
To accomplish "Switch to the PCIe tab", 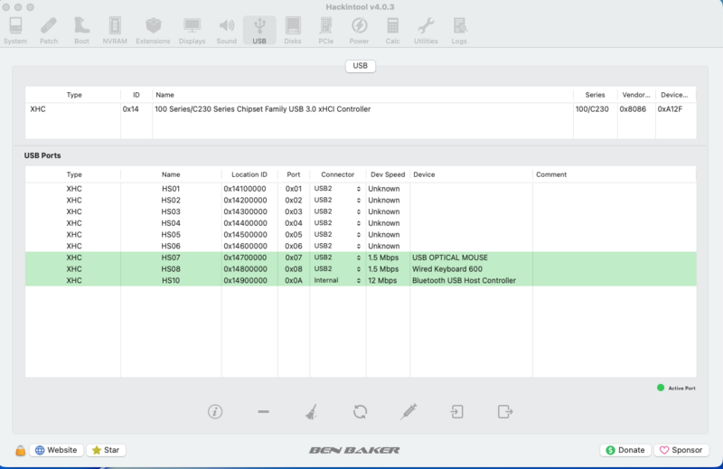I will click(x=325, y=30).
